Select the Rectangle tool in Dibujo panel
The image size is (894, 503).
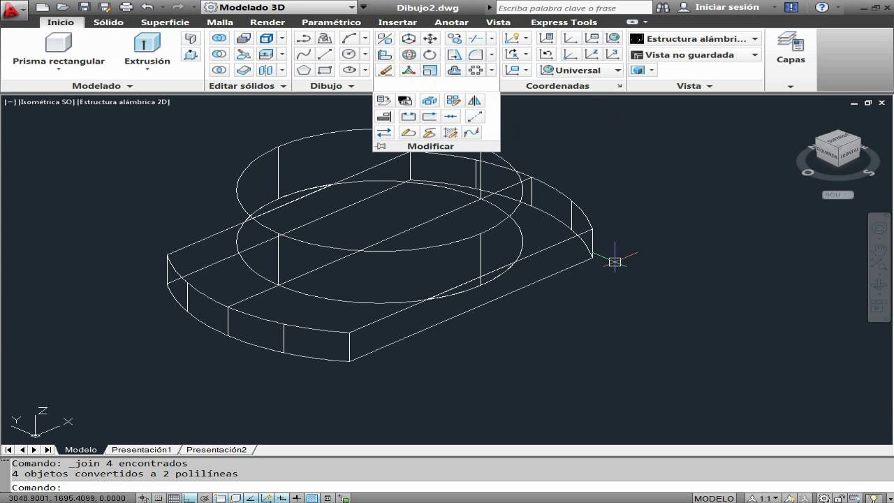[x=325, y=70]
